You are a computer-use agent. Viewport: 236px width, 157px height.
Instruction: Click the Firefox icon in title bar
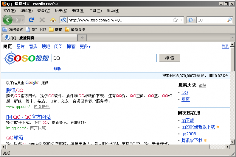pyautogui.click(x=4, y=4)
